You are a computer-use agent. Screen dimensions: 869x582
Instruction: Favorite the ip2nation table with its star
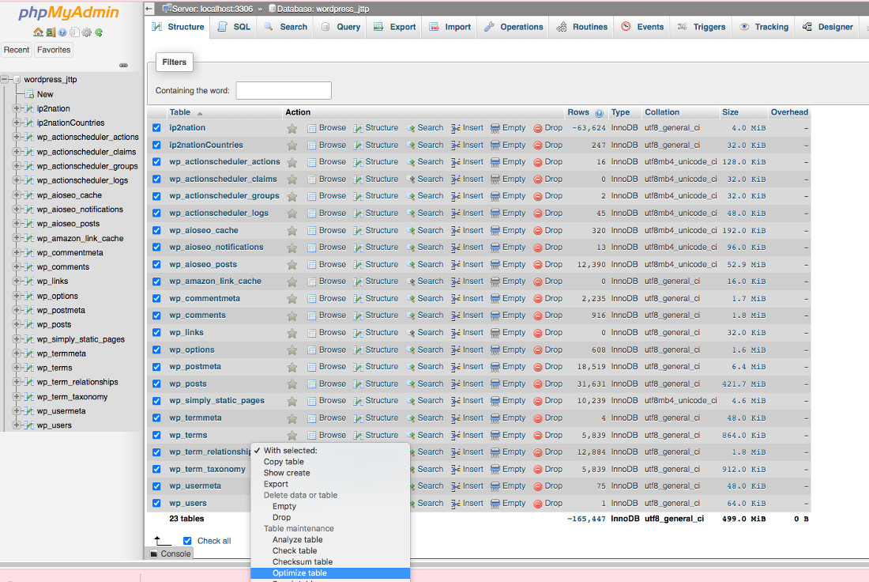click(291, 127)
